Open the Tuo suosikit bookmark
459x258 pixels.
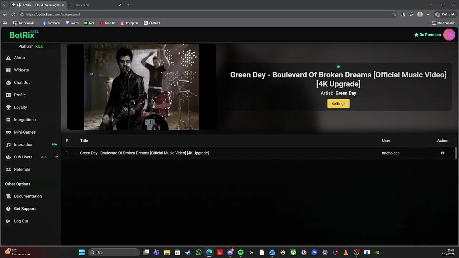[24, 23]
